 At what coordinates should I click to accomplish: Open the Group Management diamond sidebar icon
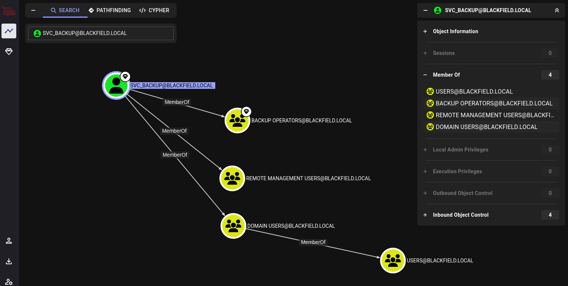point(9,52)
